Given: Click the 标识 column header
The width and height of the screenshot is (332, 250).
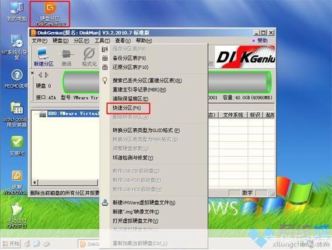Looking at the screenshot, I should [x=255, y=115].
